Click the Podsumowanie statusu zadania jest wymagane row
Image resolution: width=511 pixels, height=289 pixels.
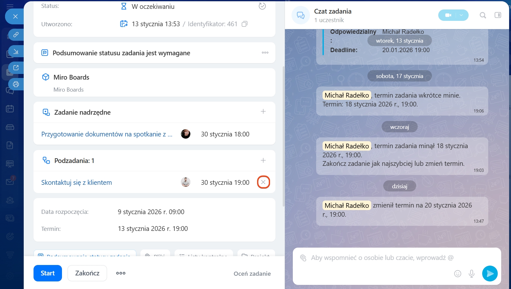click(154, 53)
